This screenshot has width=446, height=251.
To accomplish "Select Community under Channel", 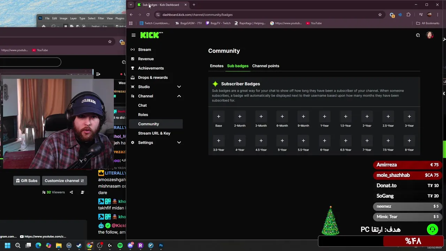I will pyautogui.click(x=155, y=124).
